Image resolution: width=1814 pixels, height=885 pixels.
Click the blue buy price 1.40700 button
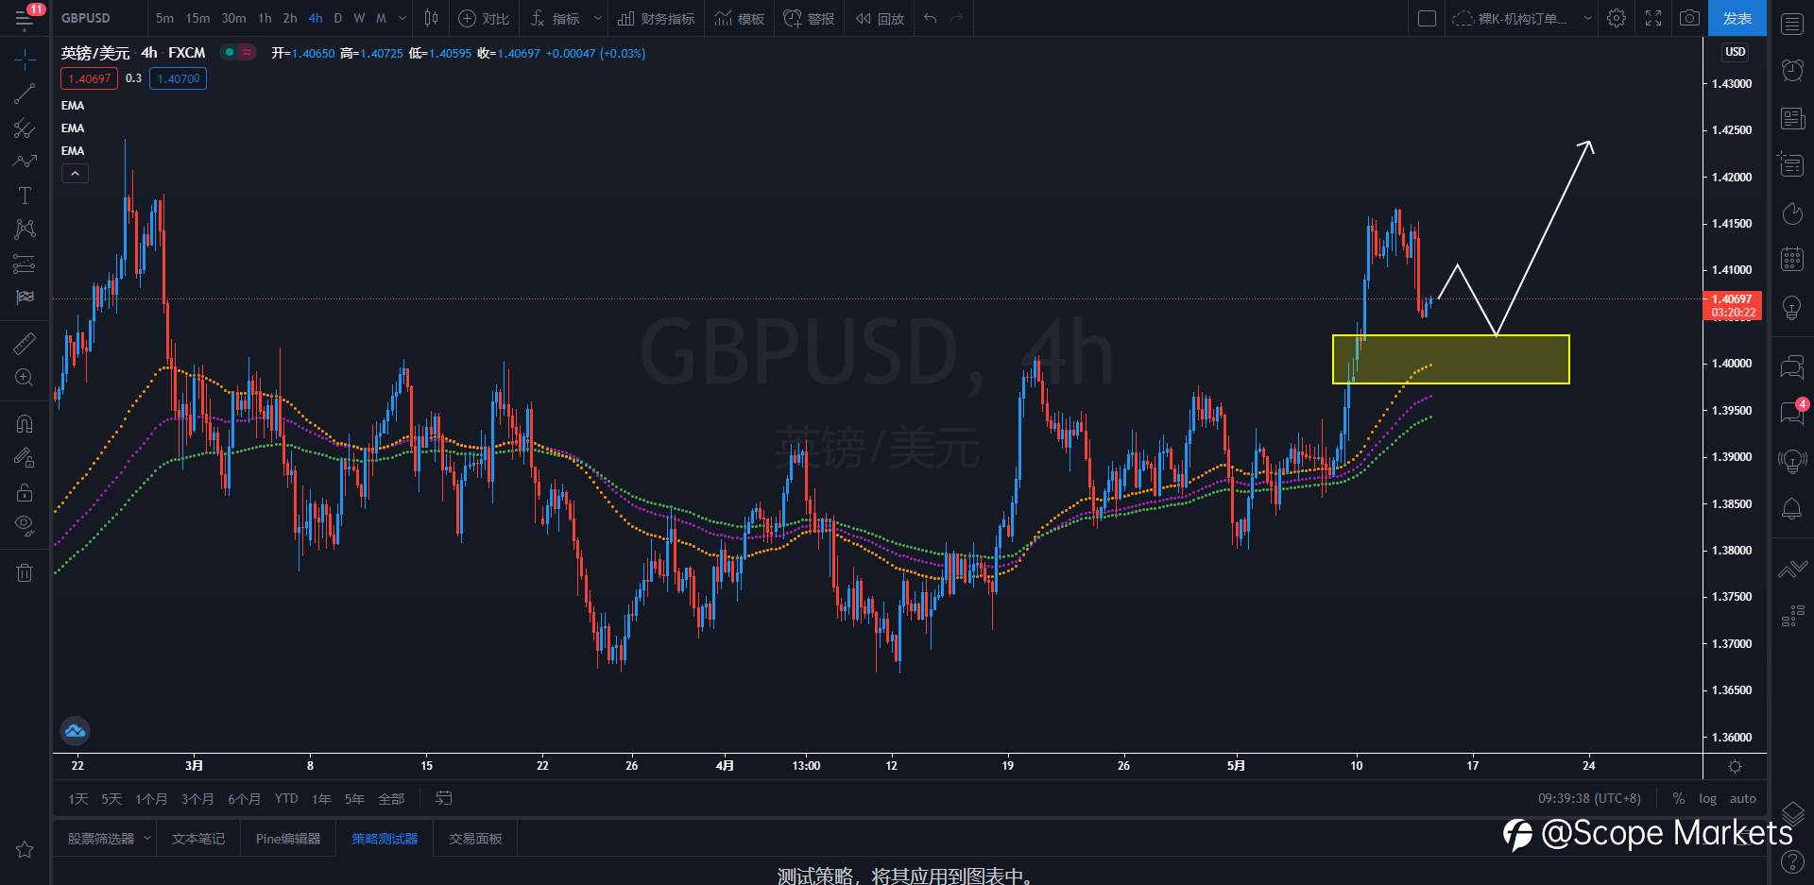click(179, 78)
